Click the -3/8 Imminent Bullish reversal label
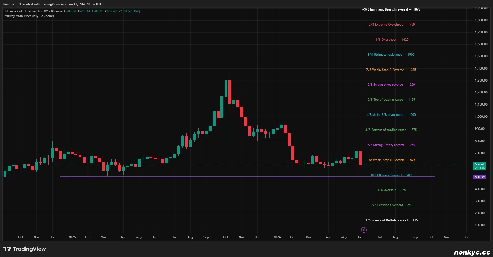 pyautogui.click(x=391, y=220)
